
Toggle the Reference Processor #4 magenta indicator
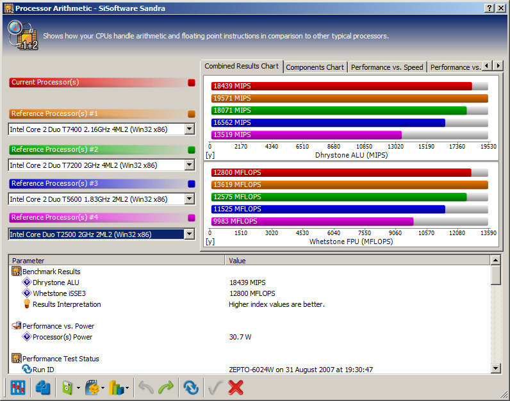(192, 218)
